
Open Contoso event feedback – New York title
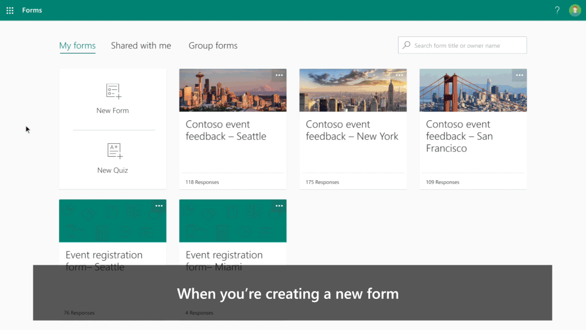352,130
